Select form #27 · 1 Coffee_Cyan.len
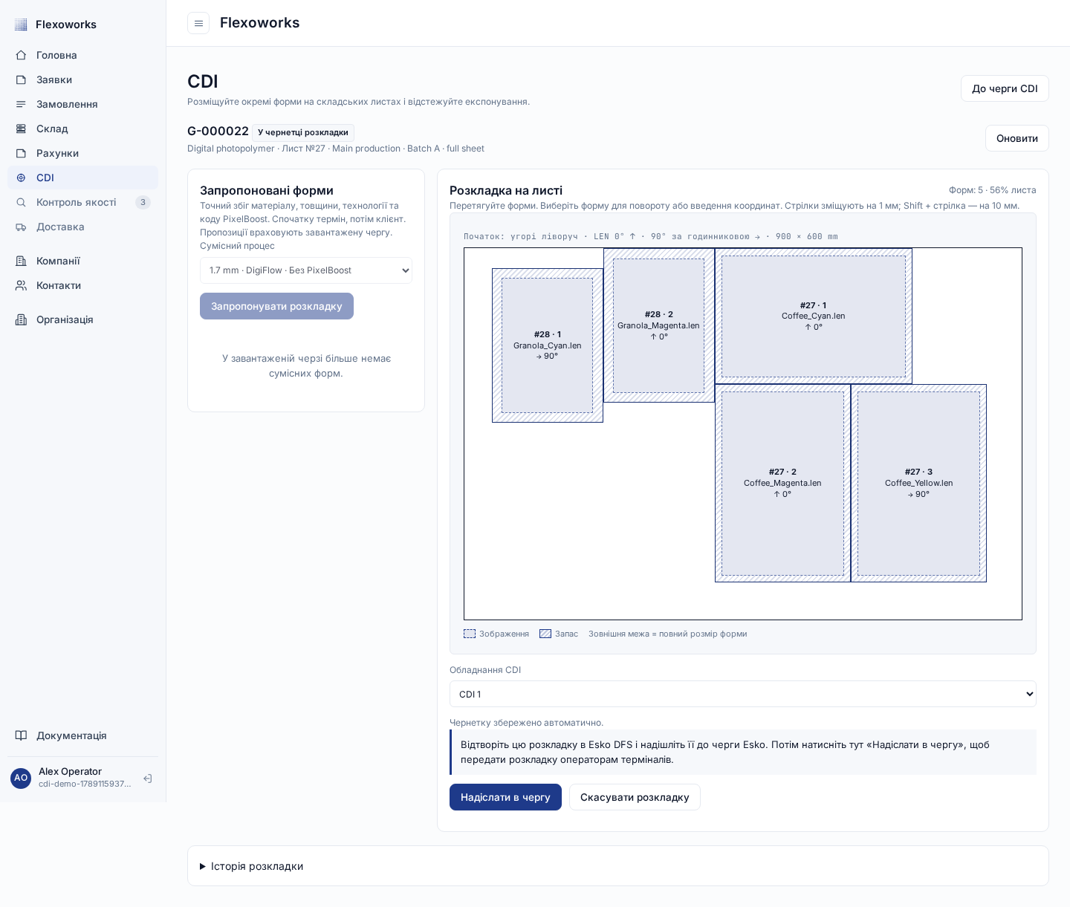The image size is (1070, 907). pyautogui.click(x=814, y=316)
